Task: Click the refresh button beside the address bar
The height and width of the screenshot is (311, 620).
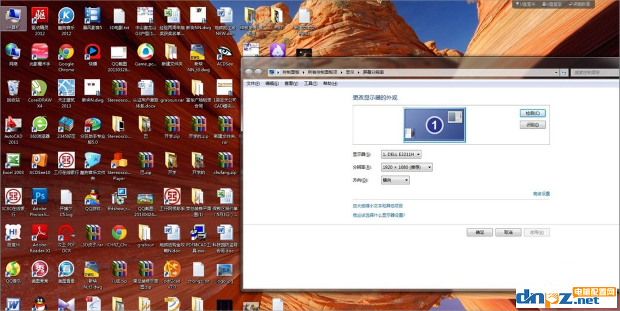Action: pyautogui.click(x=564, y=73)
